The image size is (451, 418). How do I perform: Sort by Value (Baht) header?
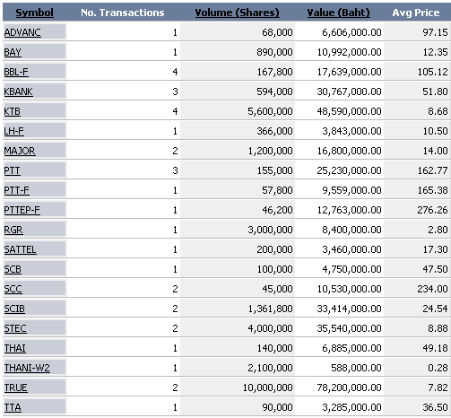pyautogui.click(x=338, y=13)
